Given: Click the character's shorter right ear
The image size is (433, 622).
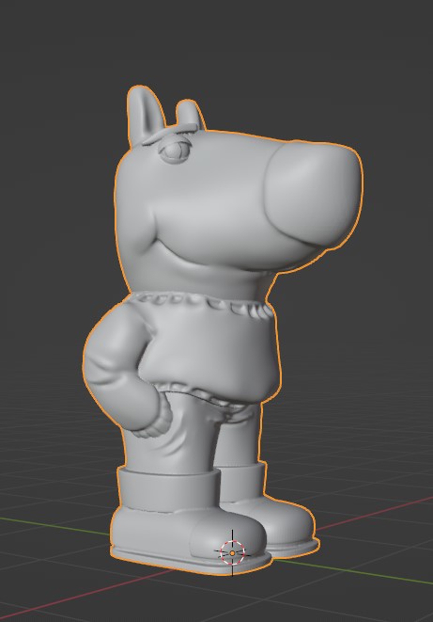Looking at the screenshot, I should (x=189, y=114).
